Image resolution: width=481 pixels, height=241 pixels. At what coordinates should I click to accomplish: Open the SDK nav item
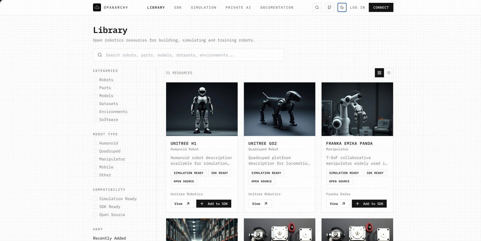(178, 8)
